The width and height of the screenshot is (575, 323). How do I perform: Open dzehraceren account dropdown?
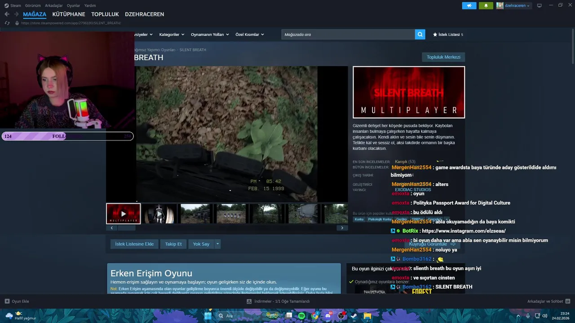pos(517,5)
